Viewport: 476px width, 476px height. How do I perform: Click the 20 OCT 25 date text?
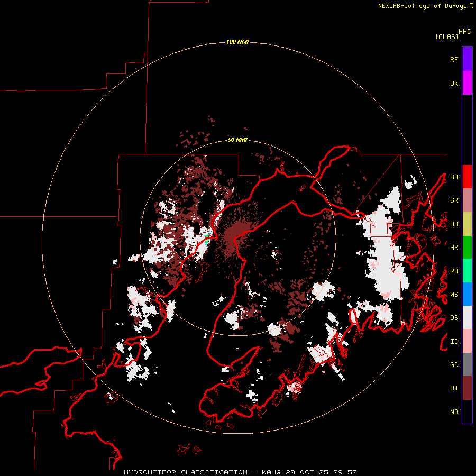[307, 472]
